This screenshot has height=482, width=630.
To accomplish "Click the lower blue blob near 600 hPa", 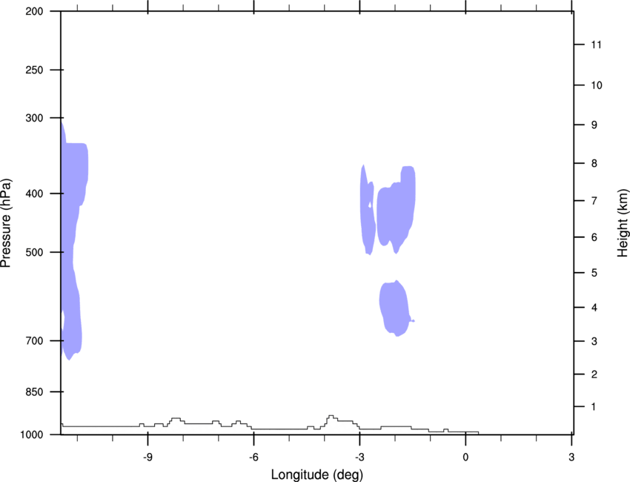I will [x=396, y=308].
